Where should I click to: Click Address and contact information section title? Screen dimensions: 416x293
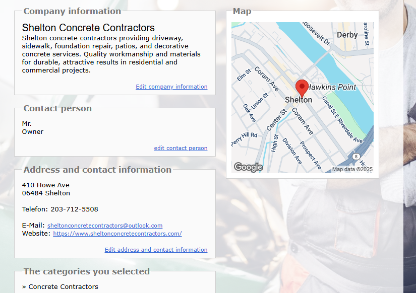pos(97,170)
